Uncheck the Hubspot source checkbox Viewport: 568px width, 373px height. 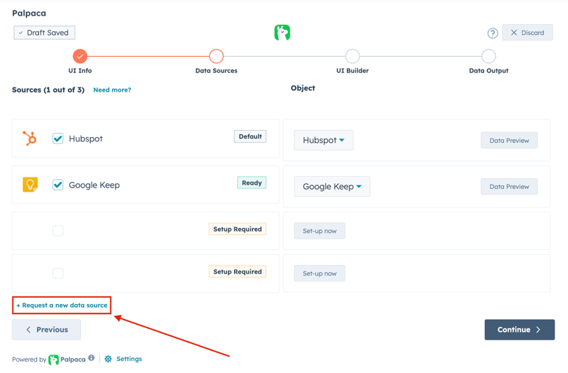58,139
